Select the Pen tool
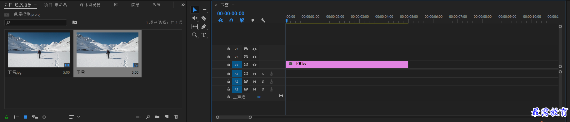The width and height of the screenshot is (570, 122). (203, 27)
